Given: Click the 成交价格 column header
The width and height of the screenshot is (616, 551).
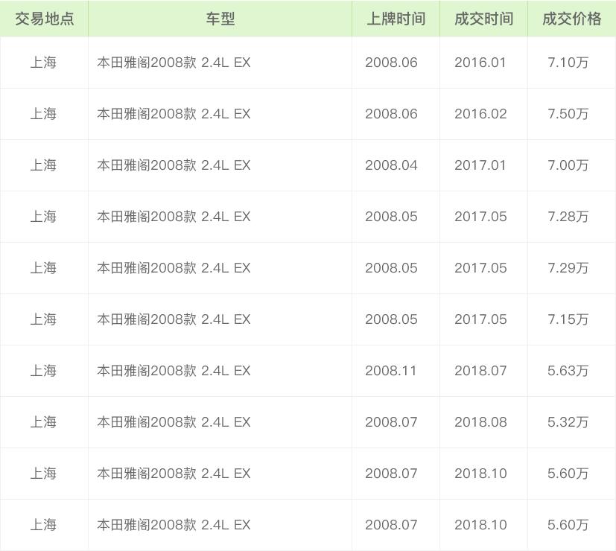Looking at the screenshot, I should 571,19.
